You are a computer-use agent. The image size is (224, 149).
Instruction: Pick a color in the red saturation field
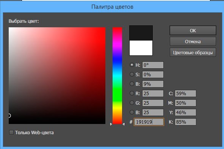[57, 75]
